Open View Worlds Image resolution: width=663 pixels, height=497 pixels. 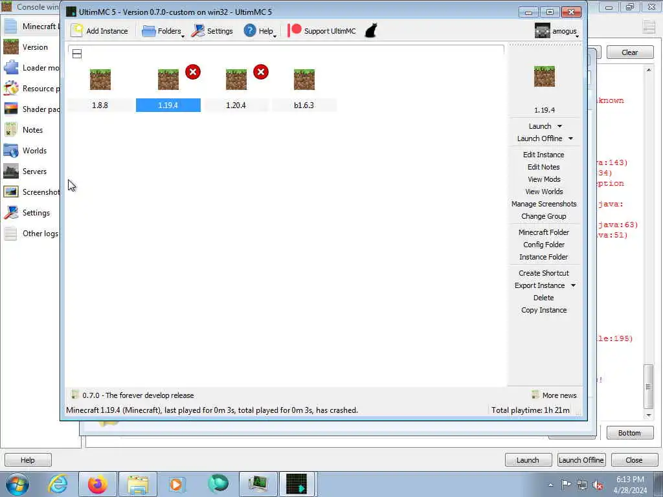tap(544, 192)
